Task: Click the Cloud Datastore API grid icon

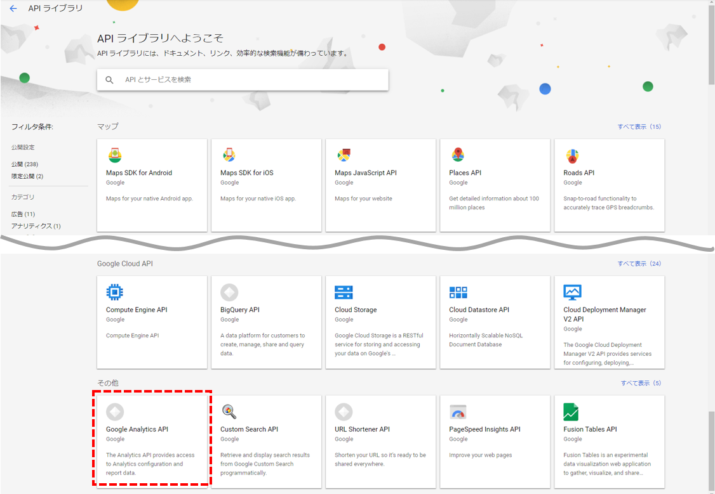Action: (458, 292)
